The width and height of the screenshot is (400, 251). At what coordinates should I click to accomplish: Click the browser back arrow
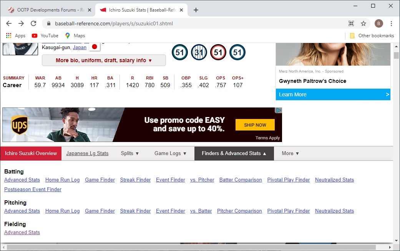pyautogui.click(x=9, y=23)
